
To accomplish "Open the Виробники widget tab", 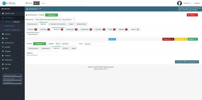I will coord(70,29).
